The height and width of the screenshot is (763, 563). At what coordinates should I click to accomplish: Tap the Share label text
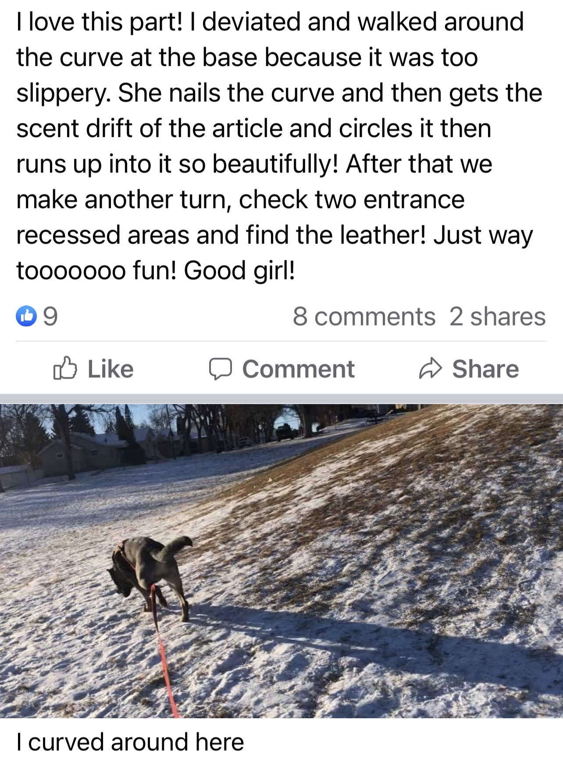(485, 369)
